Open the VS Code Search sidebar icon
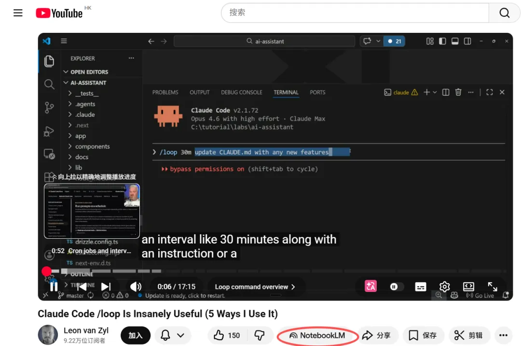Image resolution: width=521 pixels, height=346 pixels. click(x=49, y=84)
